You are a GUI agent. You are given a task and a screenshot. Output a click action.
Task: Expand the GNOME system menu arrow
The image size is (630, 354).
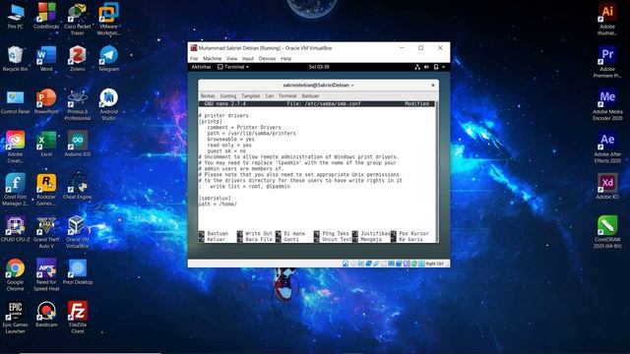coord(444,67)
